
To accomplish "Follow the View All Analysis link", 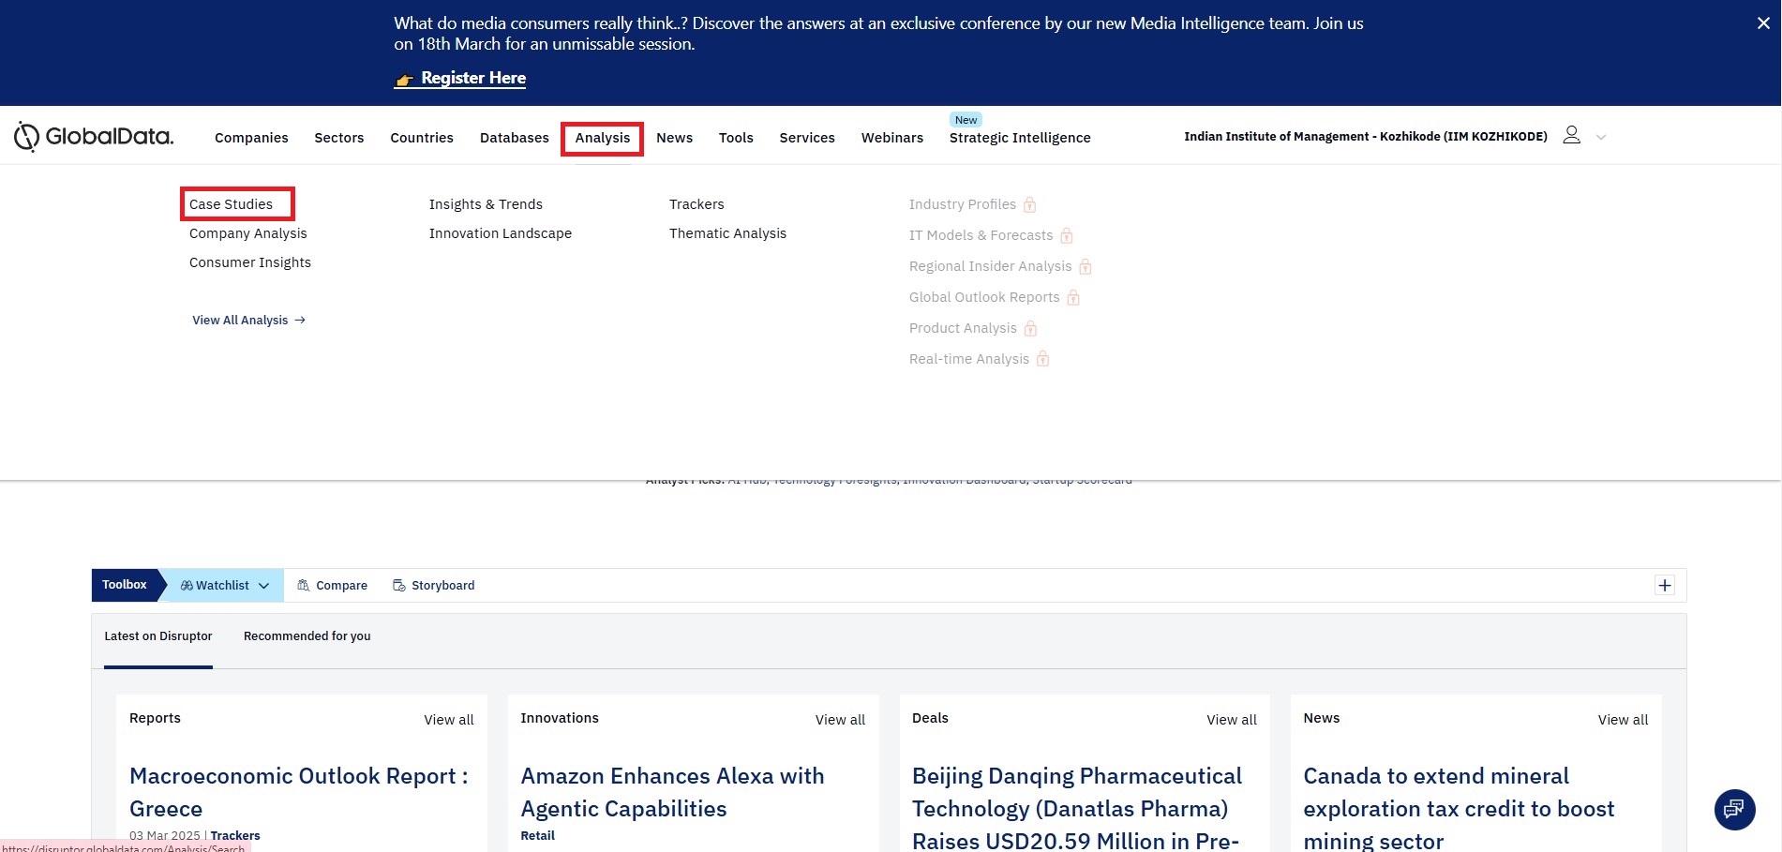I will [x=248, y=321].
